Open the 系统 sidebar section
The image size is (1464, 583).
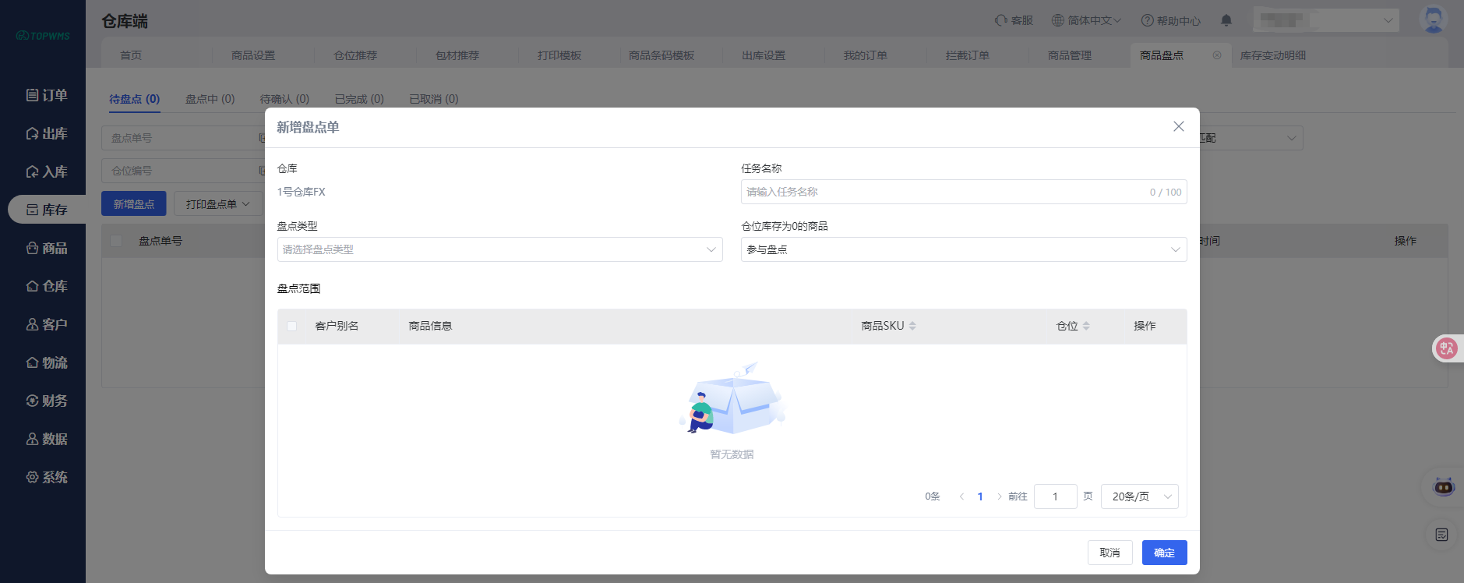pos(47,477)
